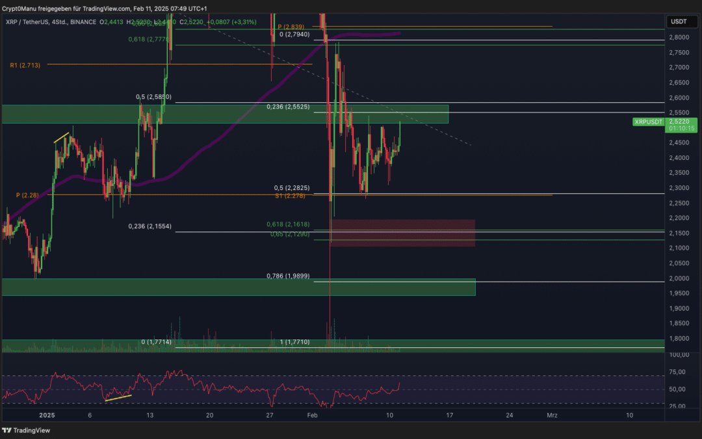The height and width of the screenshot is (439, 702).
Task: Select the yellow trendline above the January candles
Action: [x=62, y=137]
